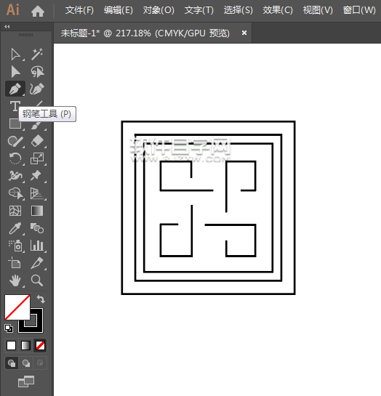
Task: Select the Hand tool
Action: coord(15,280)
